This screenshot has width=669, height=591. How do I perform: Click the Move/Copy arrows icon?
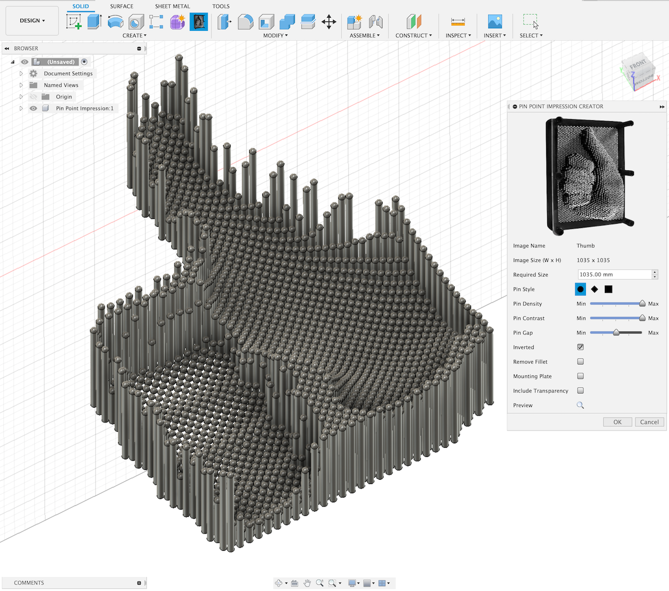(329, 22)
